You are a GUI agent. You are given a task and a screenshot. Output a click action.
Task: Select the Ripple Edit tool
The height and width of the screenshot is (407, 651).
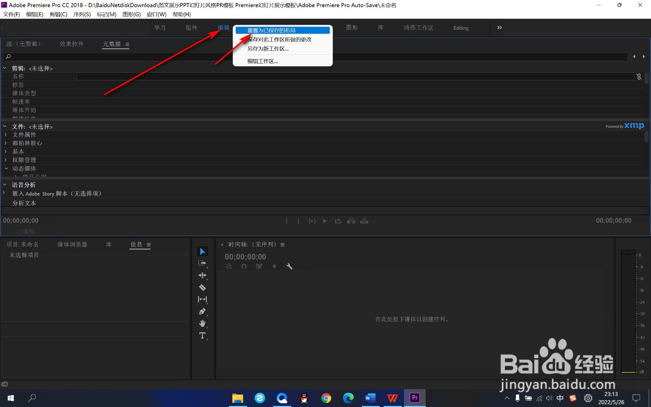[x=202, y=276]
